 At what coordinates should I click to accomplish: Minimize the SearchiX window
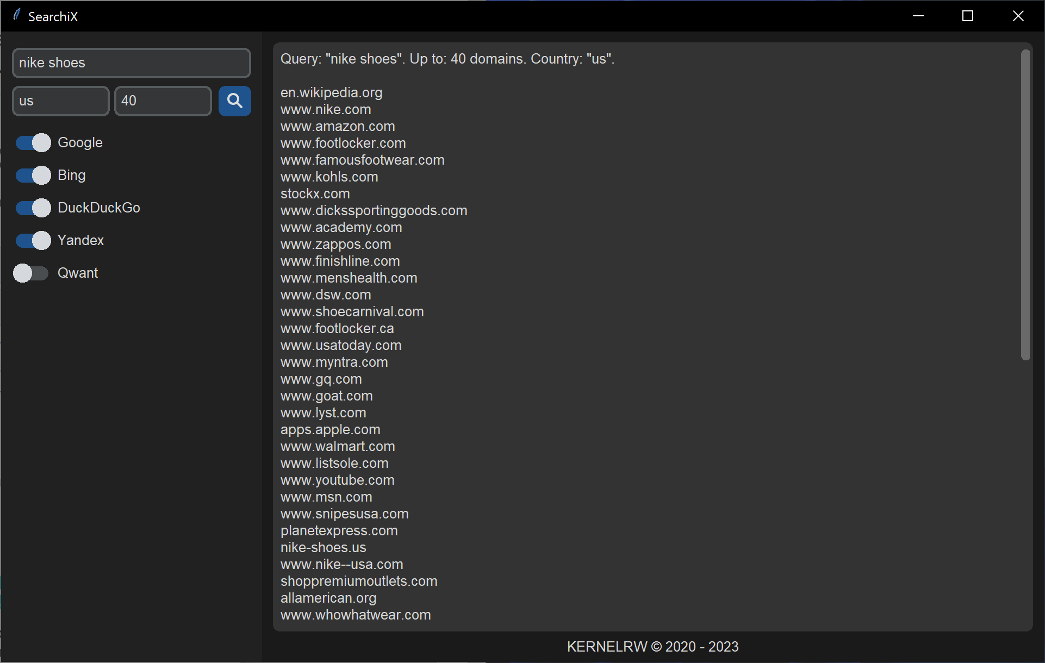(918, 16)
